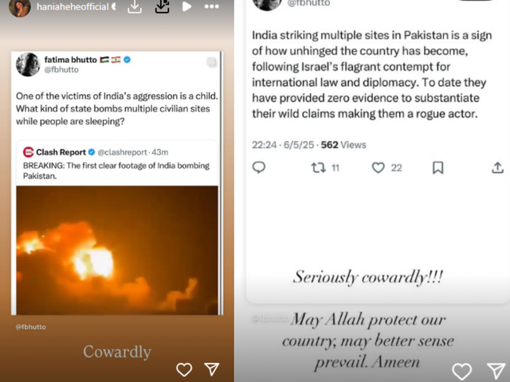
Task: Click the haniaheheofficial username
Action: (x=73, y=8)
